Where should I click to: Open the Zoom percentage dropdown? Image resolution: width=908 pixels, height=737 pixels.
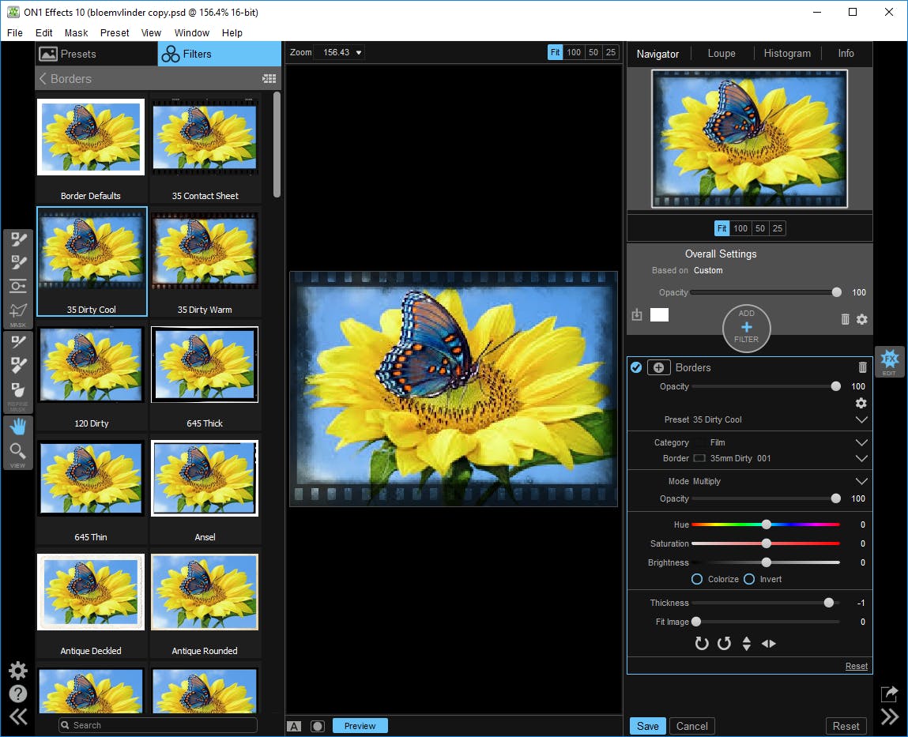[x=359, y=53]
